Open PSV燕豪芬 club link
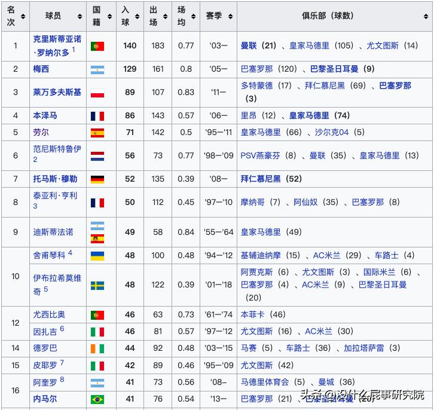 [260, 155]
